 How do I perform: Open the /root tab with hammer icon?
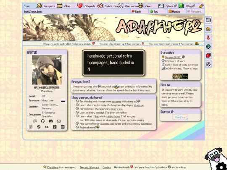(33, 6)
